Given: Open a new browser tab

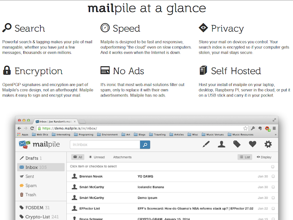Looking at the screenshot, I should [x=82, y=122].
